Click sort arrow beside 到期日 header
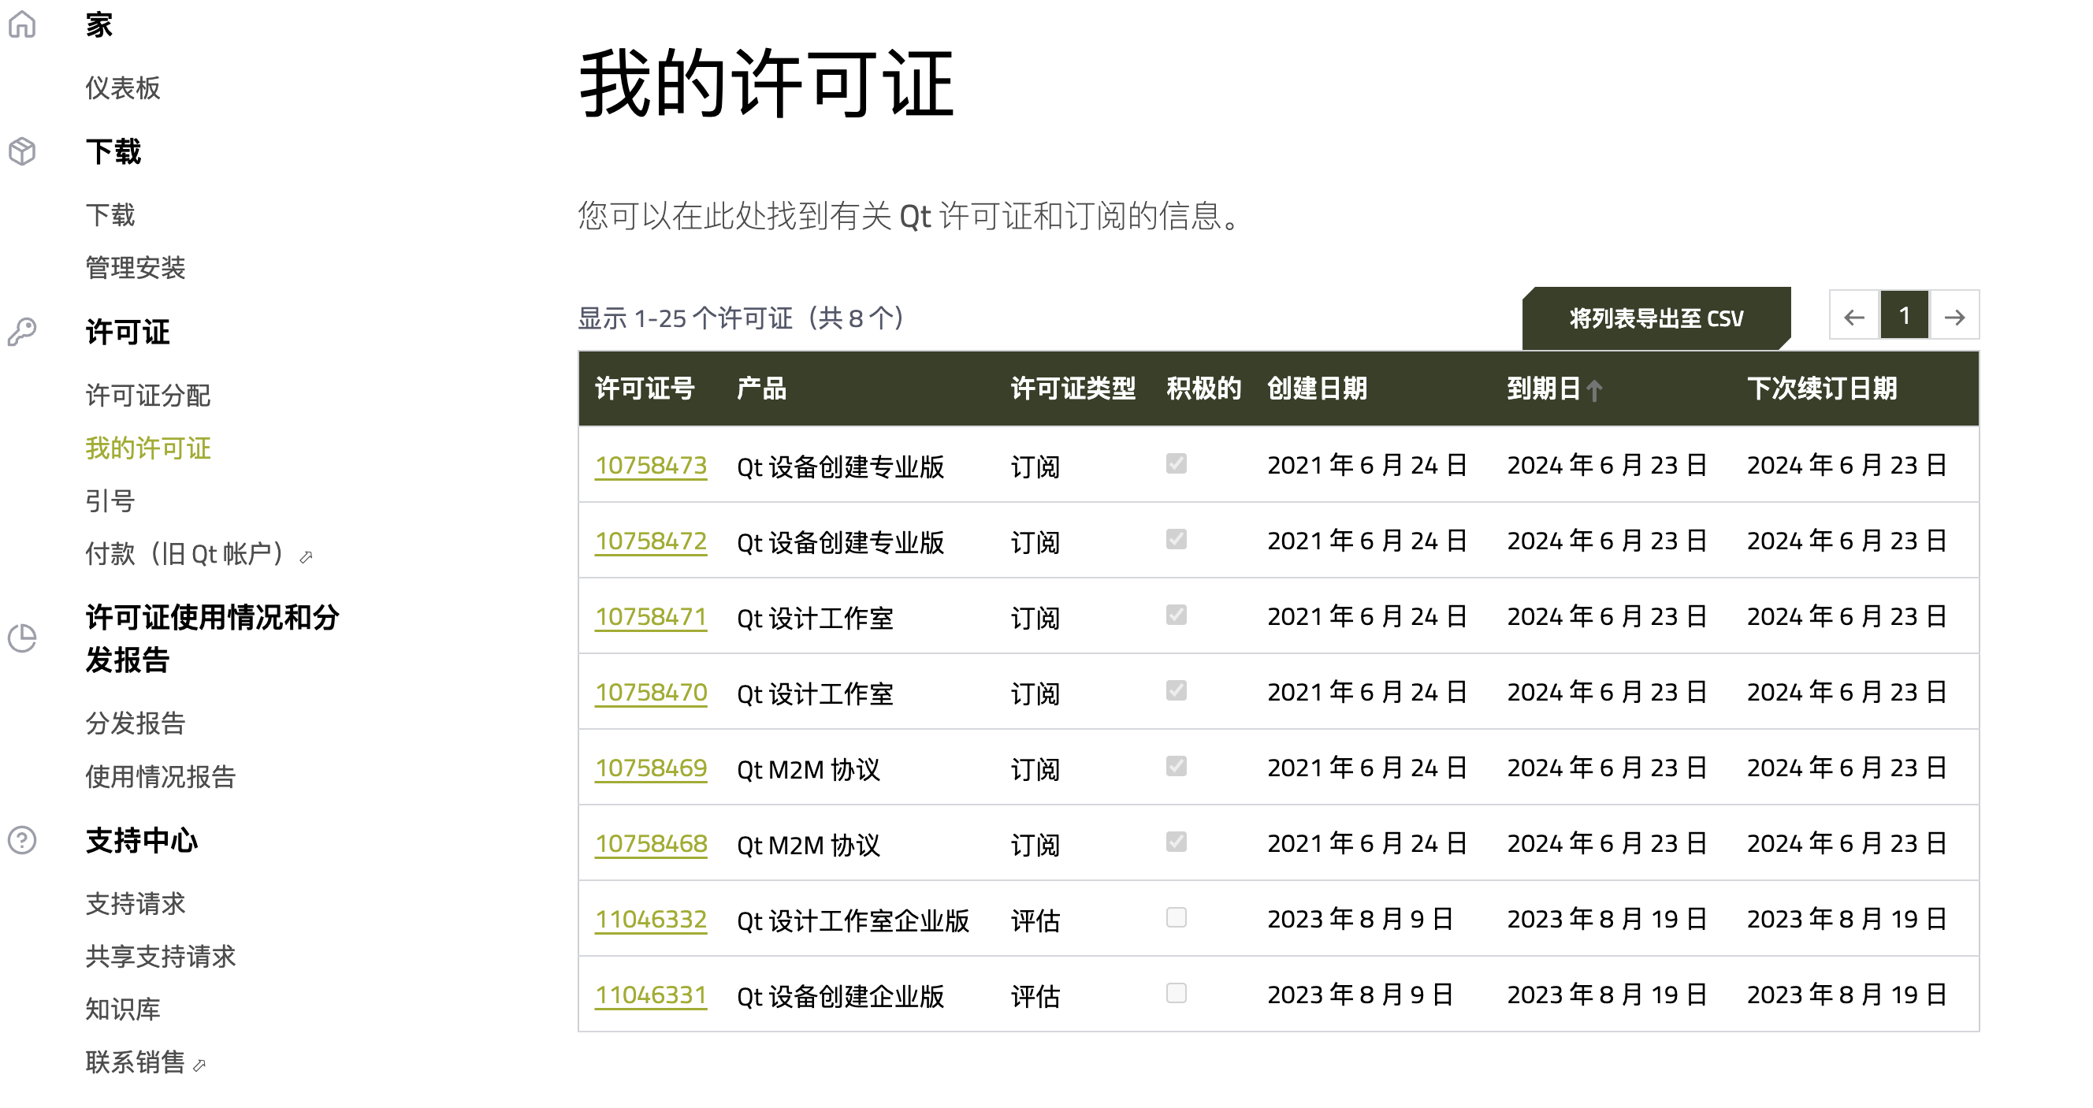Viewport: 2093px width, 1108px height. (x=1594, y=392)
